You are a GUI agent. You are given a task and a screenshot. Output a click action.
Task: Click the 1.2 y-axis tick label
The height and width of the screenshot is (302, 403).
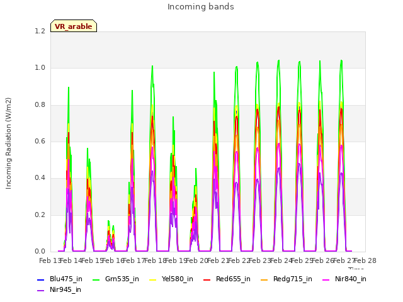[40, 31]
